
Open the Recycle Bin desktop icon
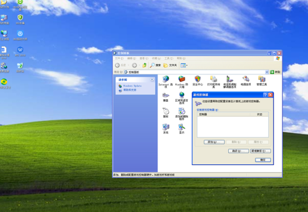point(20,68)
